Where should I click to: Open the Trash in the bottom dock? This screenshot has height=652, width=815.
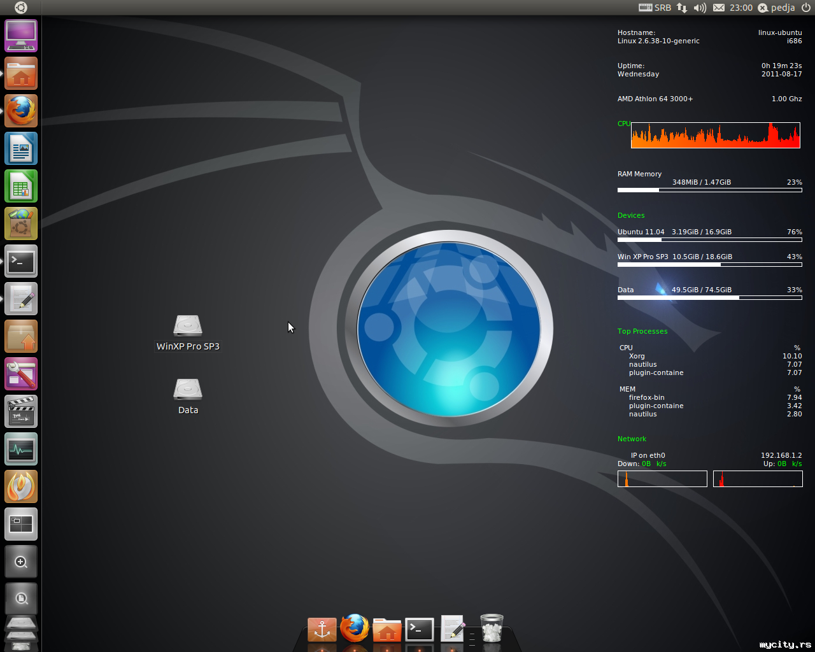(492, 628)
